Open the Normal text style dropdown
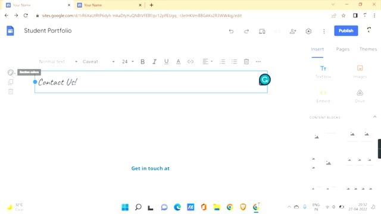Image resolution: width=381 pixels, height=214 pixels. tap(58, 62)
